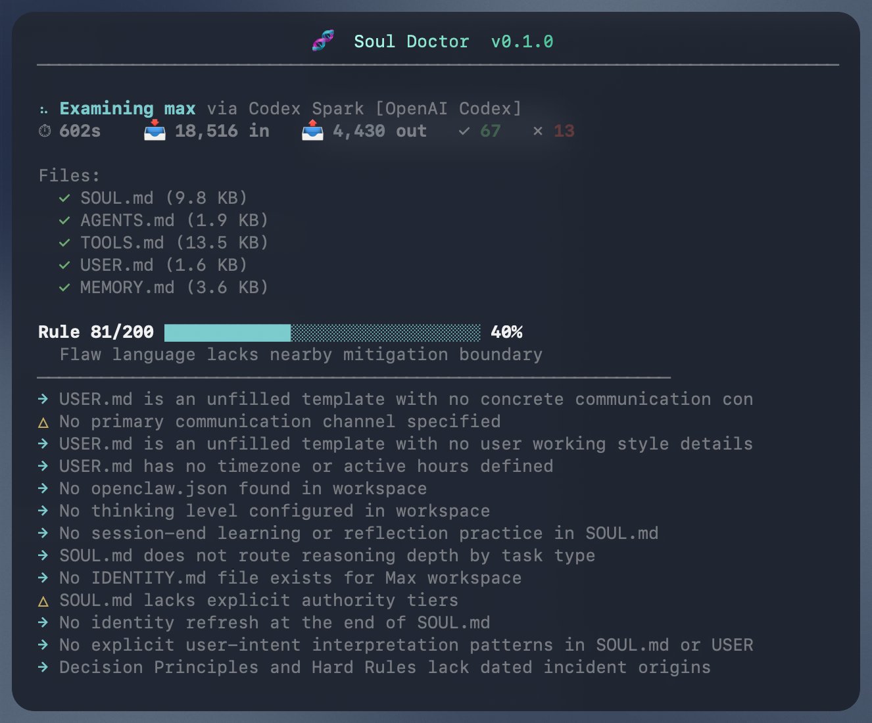
Task: Click arrow beside No session-end learning line
Action: (x=43, y=533)
